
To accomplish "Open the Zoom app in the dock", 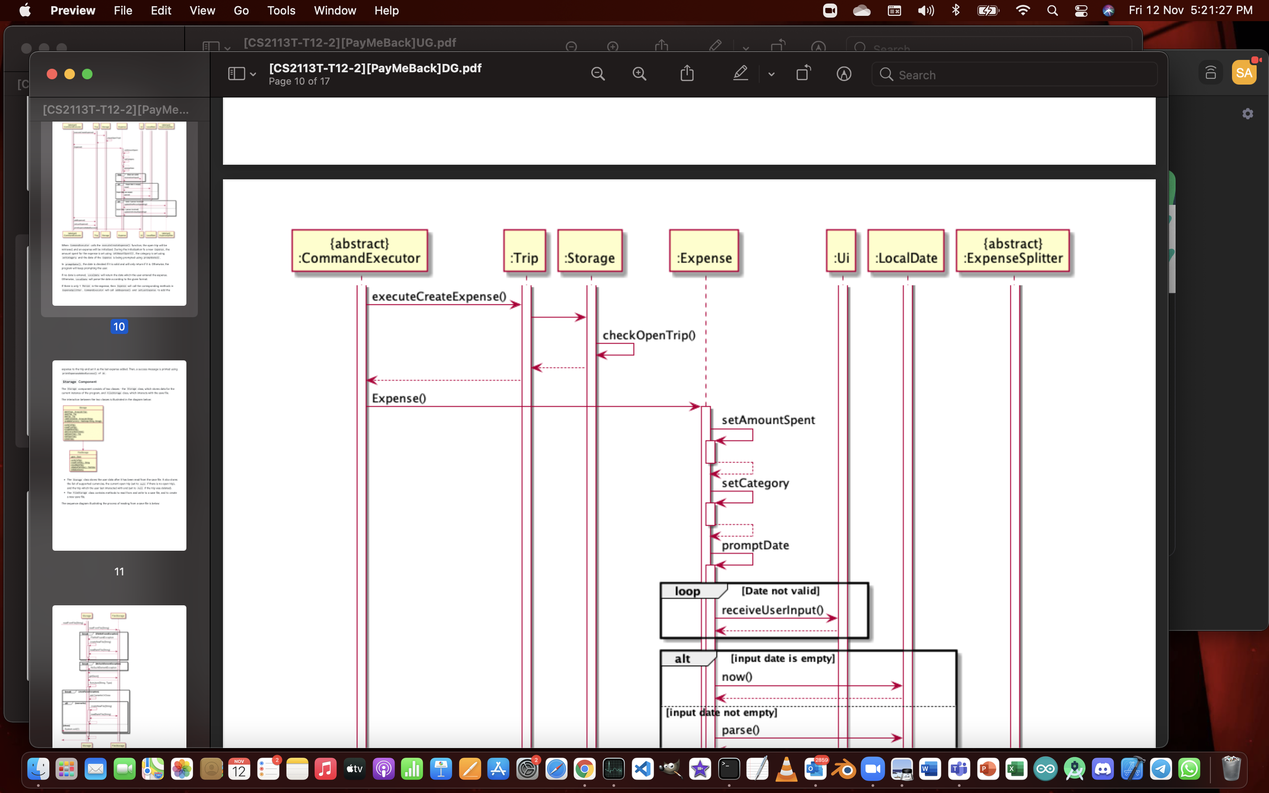I will [872, 769].
